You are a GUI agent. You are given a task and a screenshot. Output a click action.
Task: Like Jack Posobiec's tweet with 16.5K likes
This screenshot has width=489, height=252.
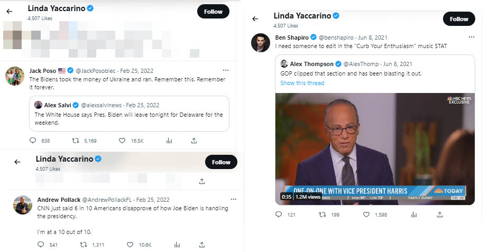click(x=122, y=141)
